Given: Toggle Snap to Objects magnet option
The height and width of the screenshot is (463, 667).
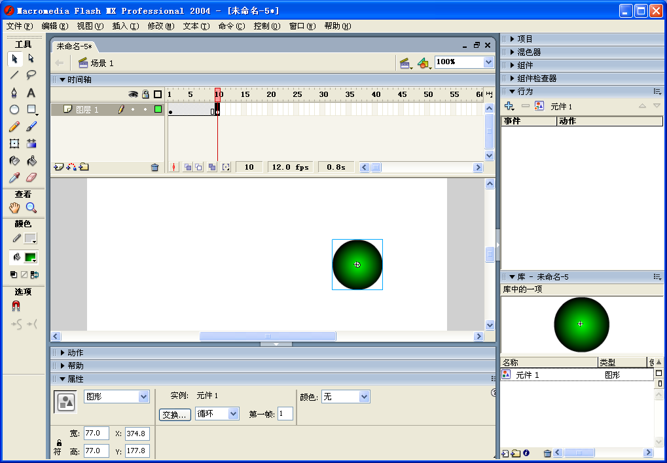Looking at the screenshot, I should point(16,306).
